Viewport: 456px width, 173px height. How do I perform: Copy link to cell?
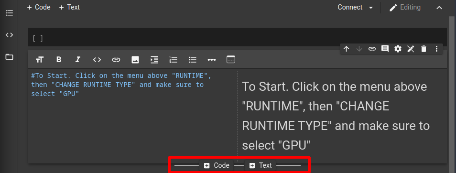point(372,49)
